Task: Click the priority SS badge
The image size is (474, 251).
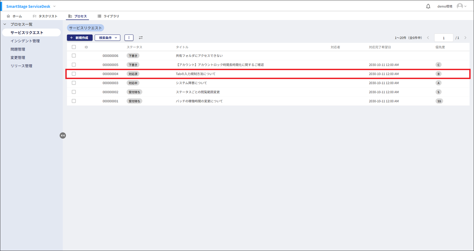Action: (x=439, y=101)
